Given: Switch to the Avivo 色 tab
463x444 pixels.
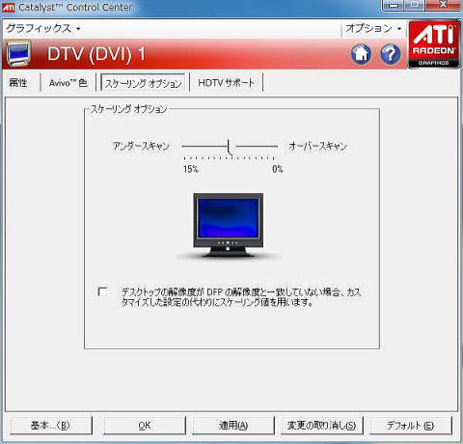Looking at the screenshot, I should (68, 83).
